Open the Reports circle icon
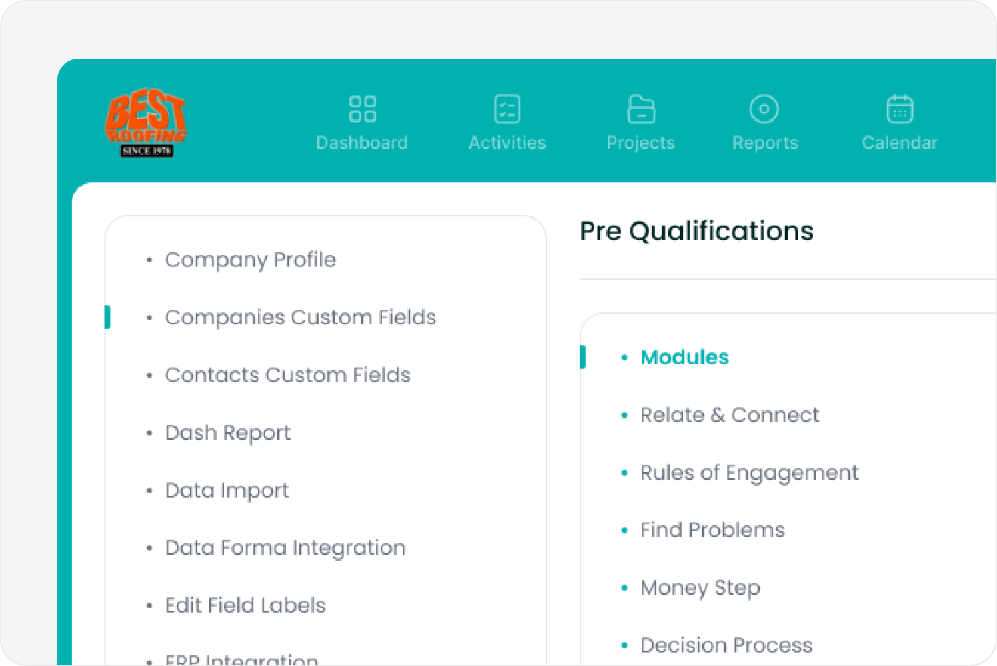This screenshot has height=666, width=997. tap(764, 109)
